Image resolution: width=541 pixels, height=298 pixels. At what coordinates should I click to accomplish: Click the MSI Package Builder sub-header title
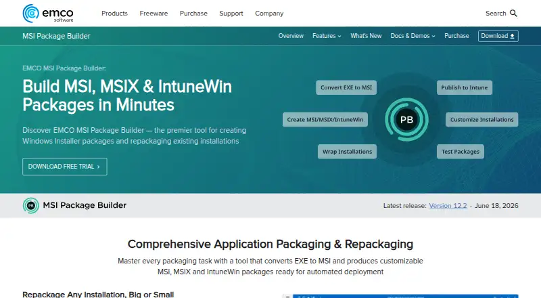(56, 36)
